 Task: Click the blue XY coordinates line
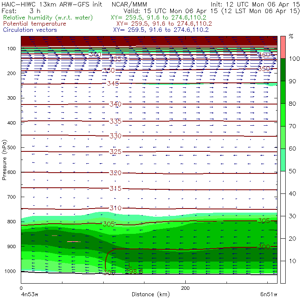(161, 30)
